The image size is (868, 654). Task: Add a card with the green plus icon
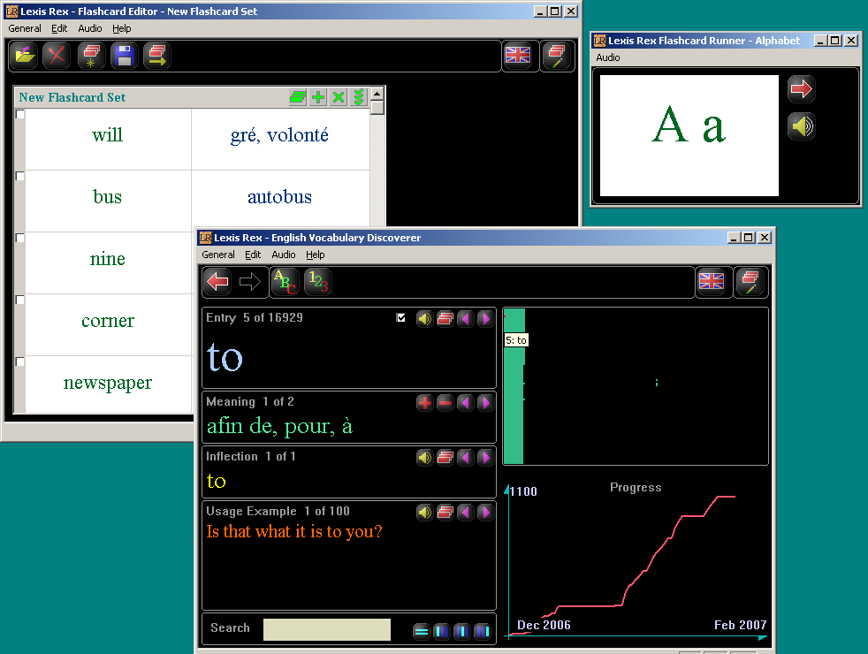click(x=318, y=97)
